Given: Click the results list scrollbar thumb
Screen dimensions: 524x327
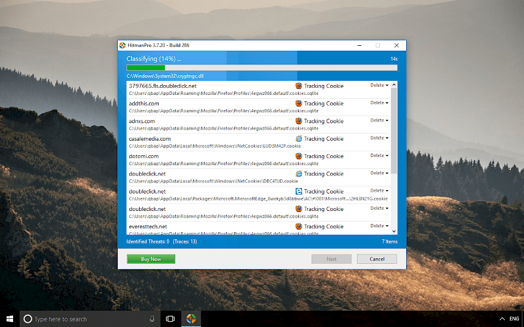Looking at the screenshot, I should tap(394, 131).
